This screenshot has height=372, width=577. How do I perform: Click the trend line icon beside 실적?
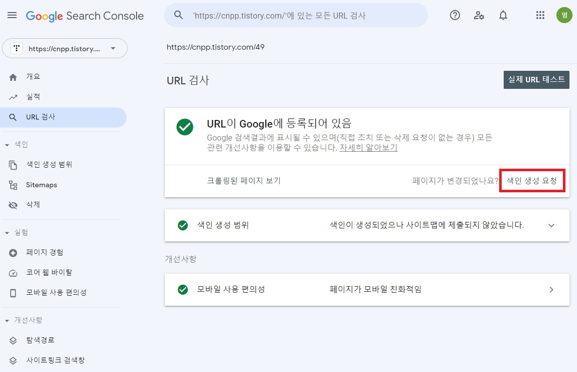tap(13, 97)
